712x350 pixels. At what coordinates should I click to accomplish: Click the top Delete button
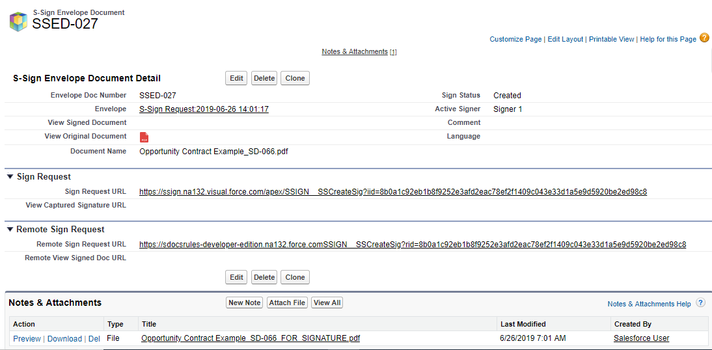click(264, 78)
